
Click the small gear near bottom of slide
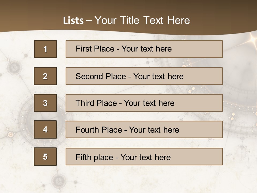click(58, 180)
